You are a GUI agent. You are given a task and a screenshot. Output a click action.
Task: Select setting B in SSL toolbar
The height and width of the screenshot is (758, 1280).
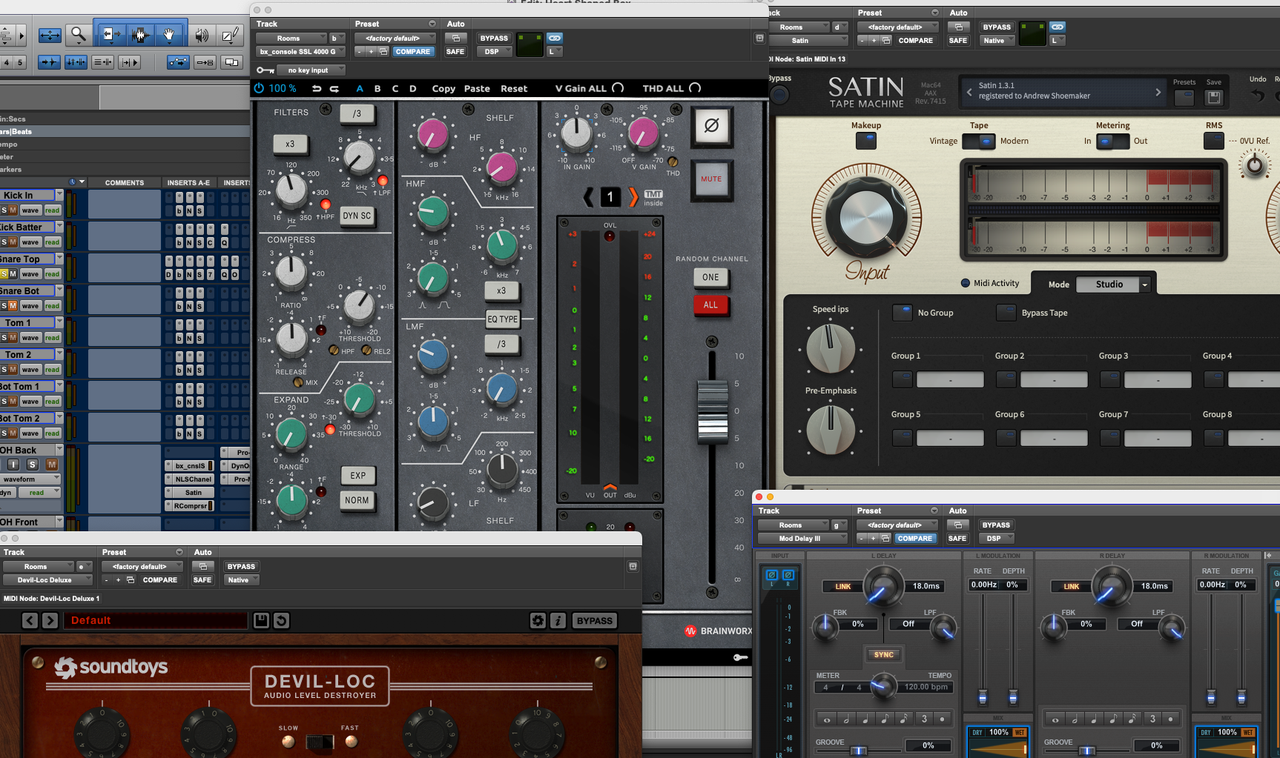pos(377,89)
